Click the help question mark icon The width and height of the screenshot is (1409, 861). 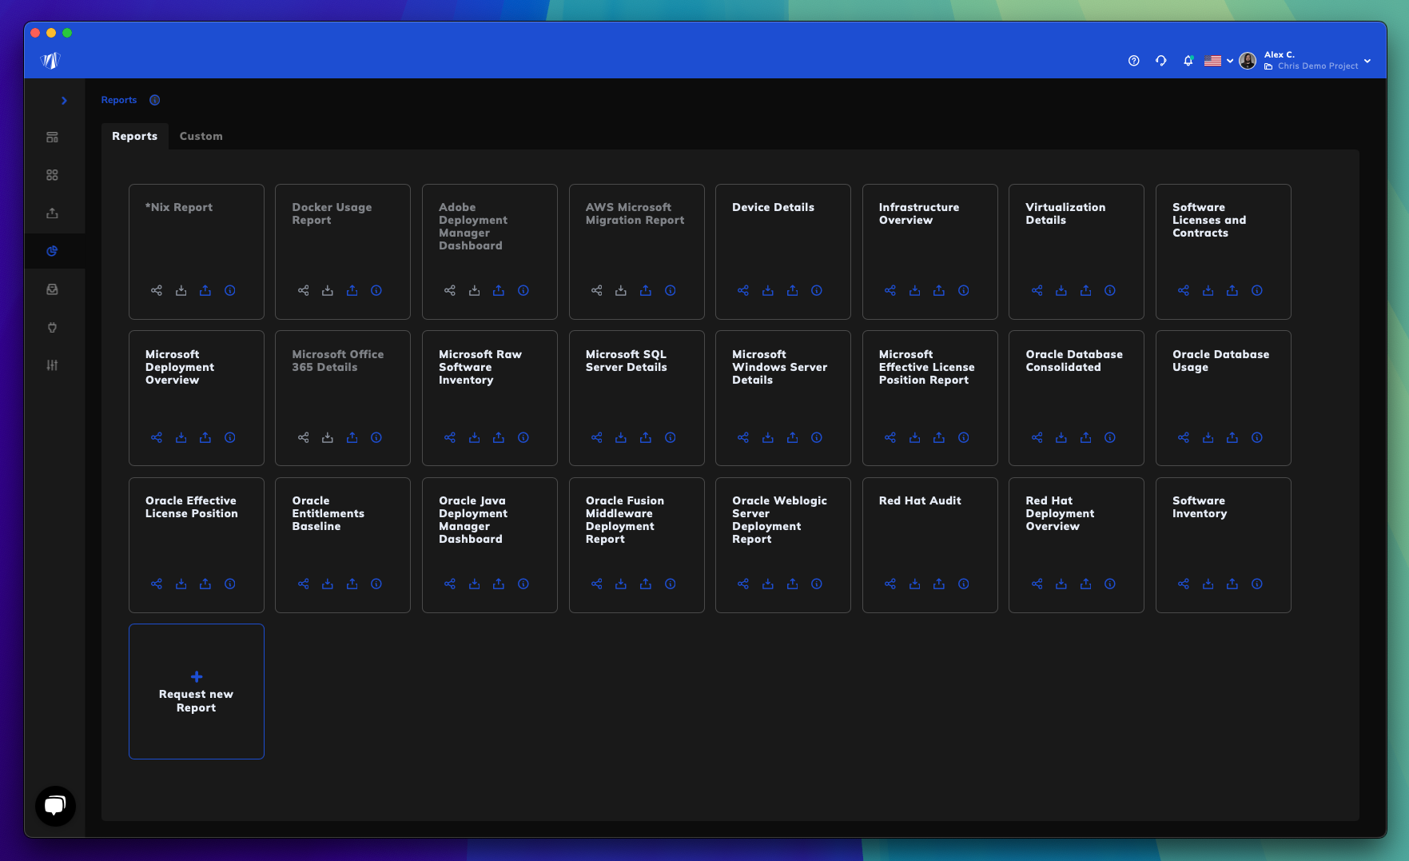point(1133,60)
